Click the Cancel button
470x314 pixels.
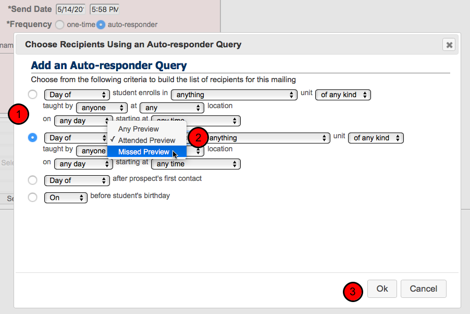tap(423, 289)
